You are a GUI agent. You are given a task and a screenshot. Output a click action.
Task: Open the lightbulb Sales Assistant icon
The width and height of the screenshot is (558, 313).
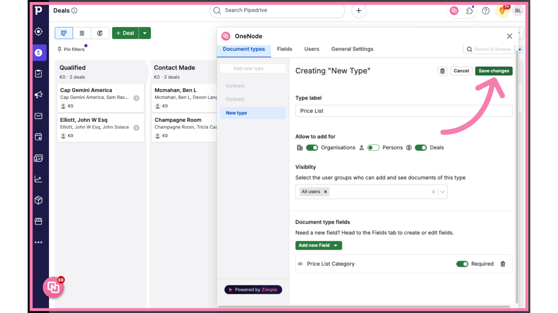click(502, 11)
